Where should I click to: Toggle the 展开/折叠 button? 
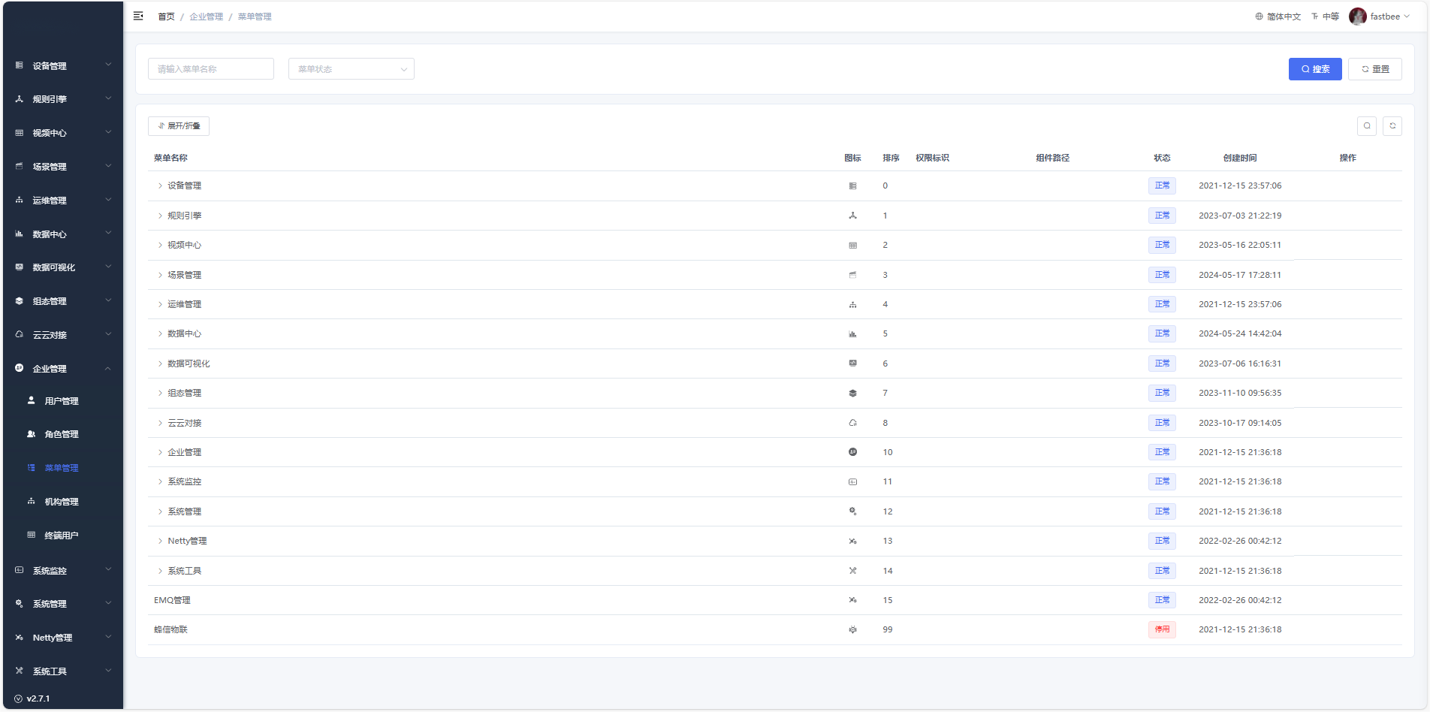pyautogui.click(x=179, y=126)
